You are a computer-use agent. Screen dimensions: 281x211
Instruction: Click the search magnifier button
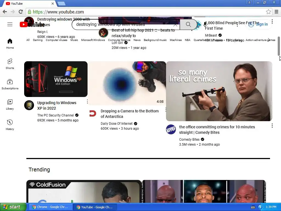188,24
